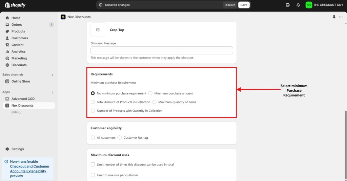
Task: Expand the Sales channels section
Action: click(53, 75)
